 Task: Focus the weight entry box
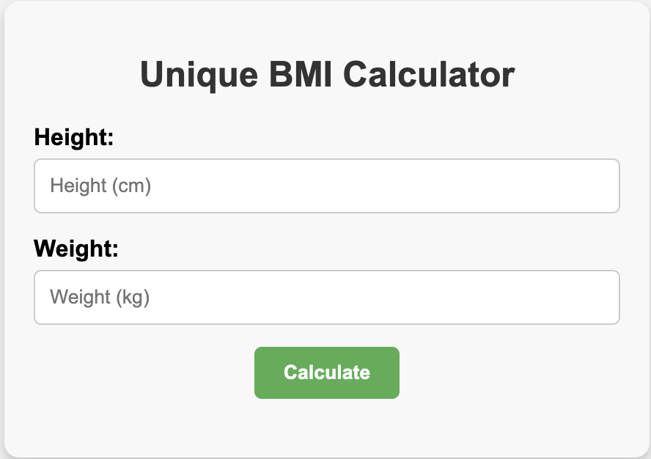(327, 298)
